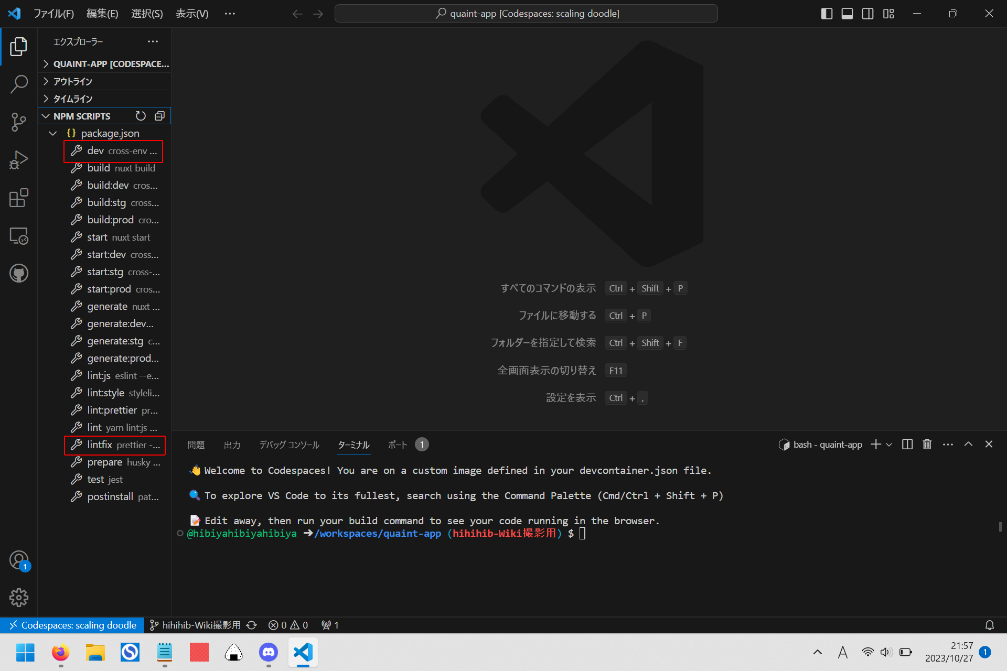Open Explorer views and more actions ellipsis

pyautogui.click(x=153, y=41)
